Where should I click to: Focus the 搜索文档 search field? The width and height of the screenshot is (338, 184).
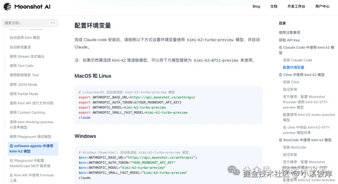coord(30,23)
